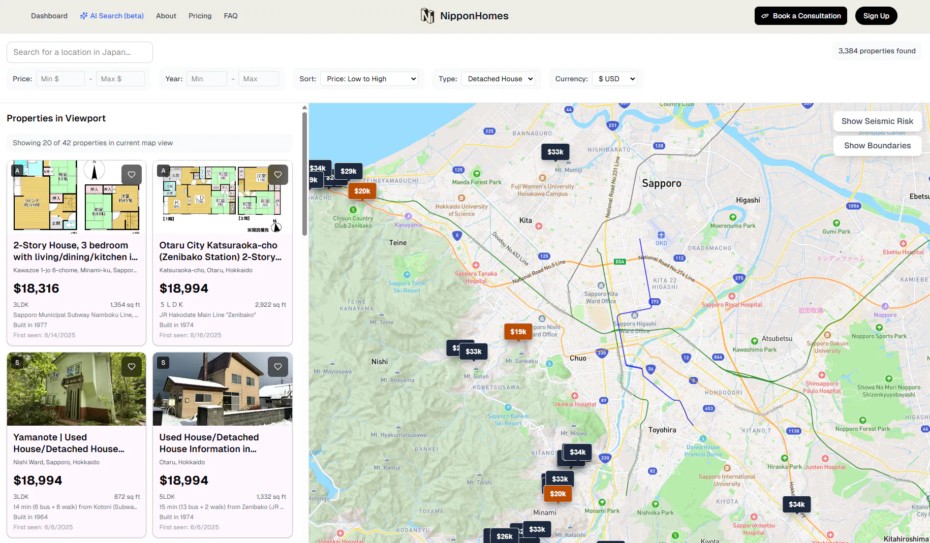Open Otaru City Katsuraoka-cho listing title
The height and width of the screenshot is (543, 930).
click(221, 251)
